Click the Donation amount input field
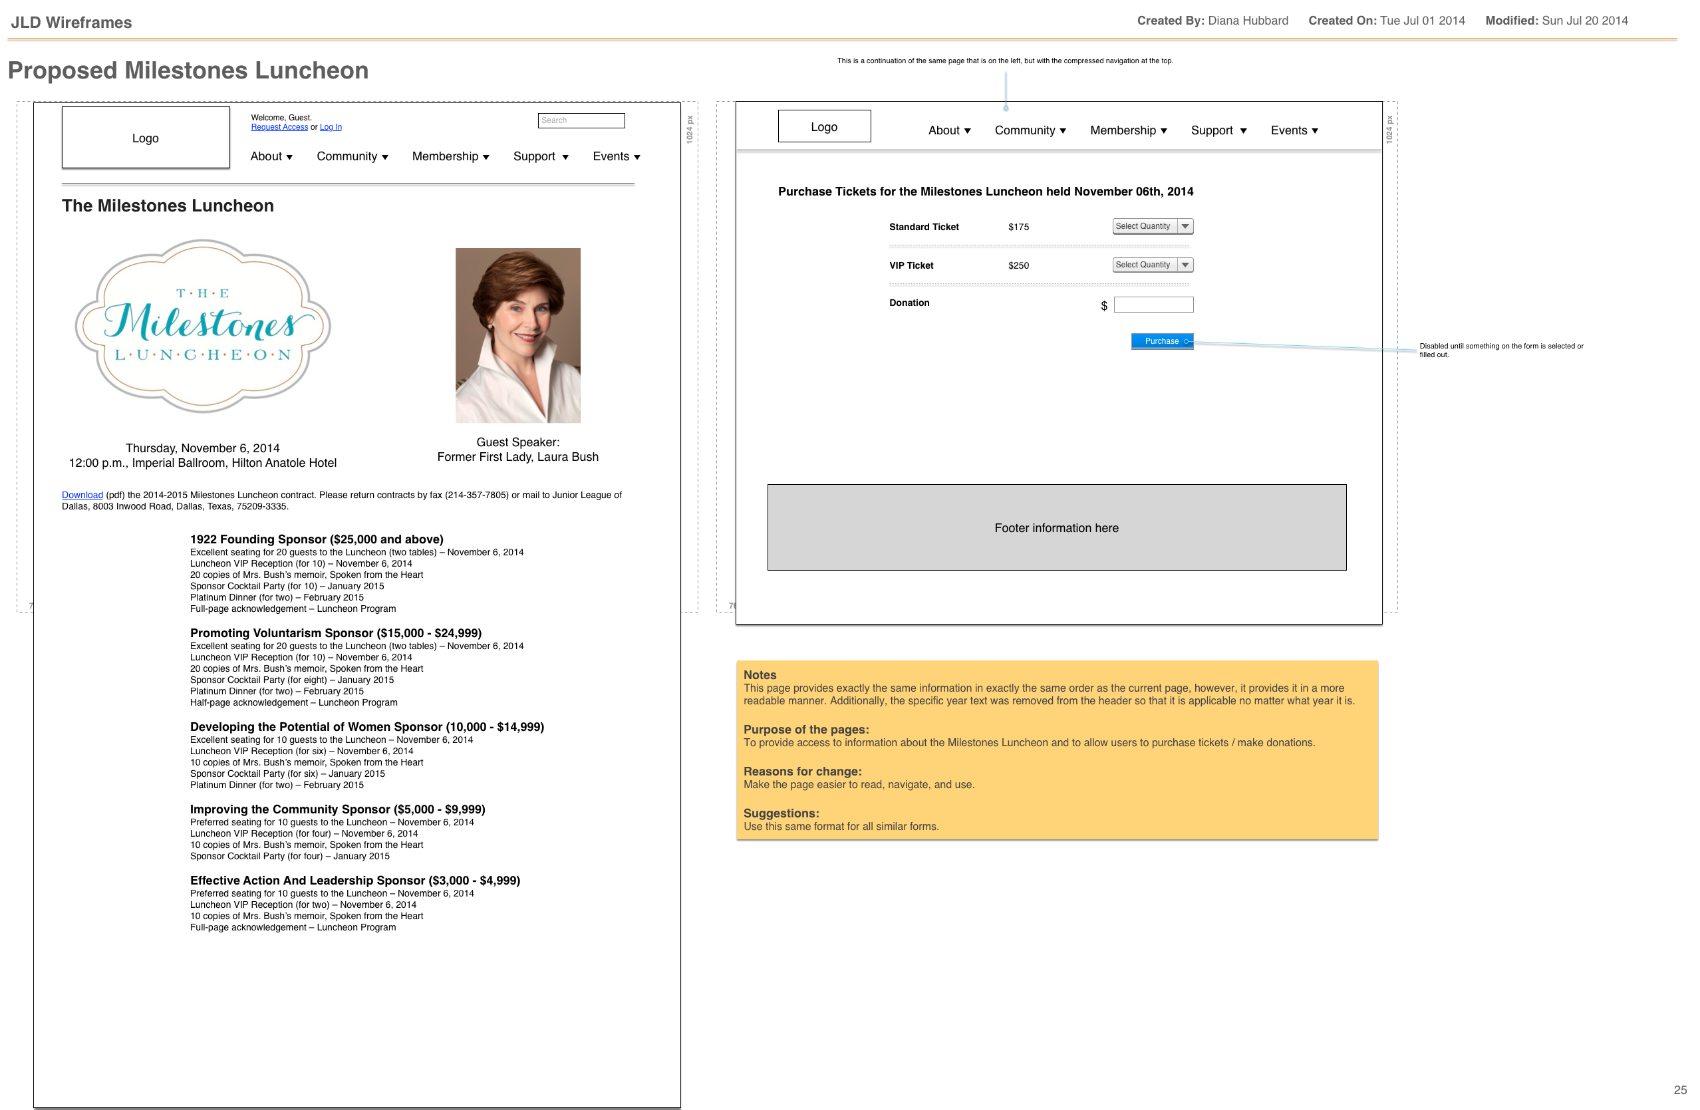The image size is (1700, 1110). coord(1153,305)
